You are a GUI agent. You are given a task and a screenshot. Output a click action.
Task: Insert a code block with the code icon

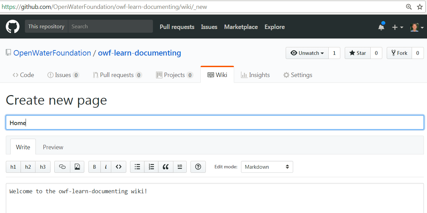[x=118, y=167]
